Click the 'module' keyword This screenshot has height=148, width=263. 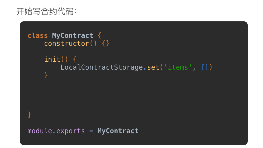[40, 131]
